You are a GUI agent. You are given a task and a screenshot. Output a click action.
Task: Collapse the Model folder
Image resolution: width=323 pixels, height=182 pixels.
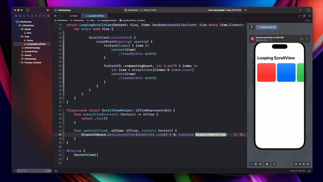click(20, 29)
